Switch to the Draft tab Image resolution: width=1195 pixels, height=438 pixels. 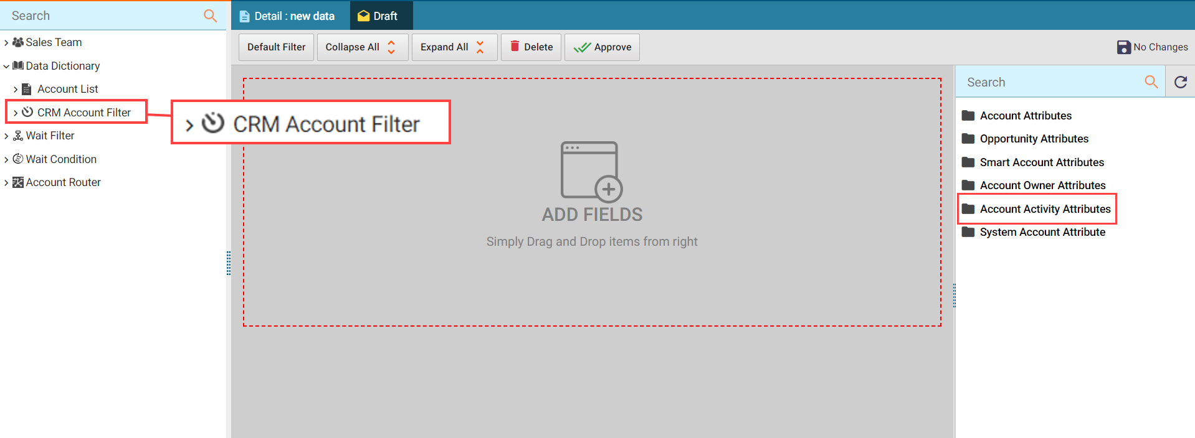pos(381,16)
